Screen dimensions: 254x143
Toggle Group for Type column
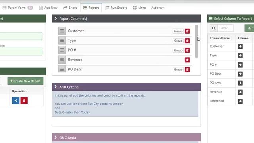pyautogui.click(x=178, y=41)
